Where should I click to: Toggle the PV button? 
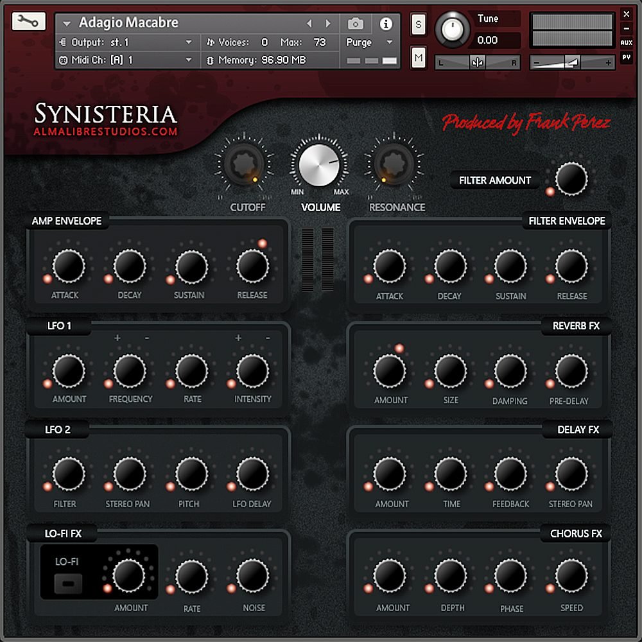click(x=627, y=57)
